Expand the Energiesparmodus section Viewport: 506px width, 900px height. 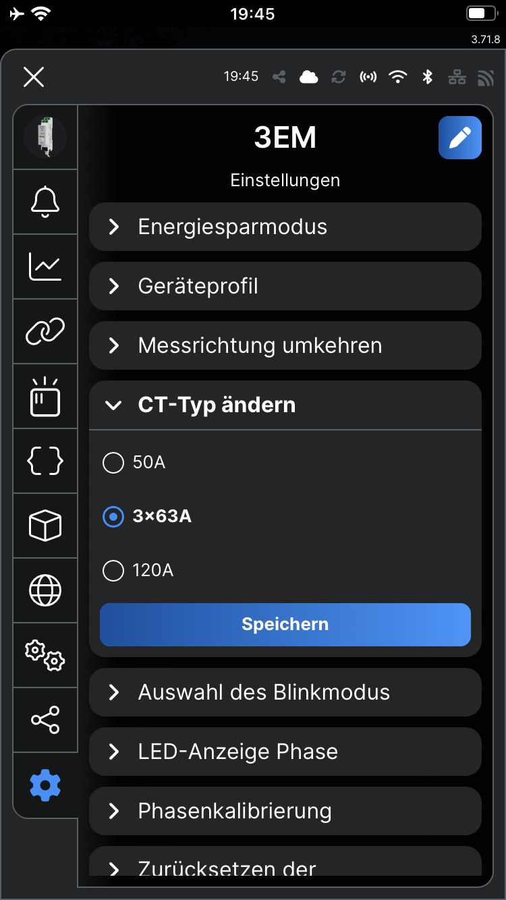pyautogui.click(x=285, y=227)
